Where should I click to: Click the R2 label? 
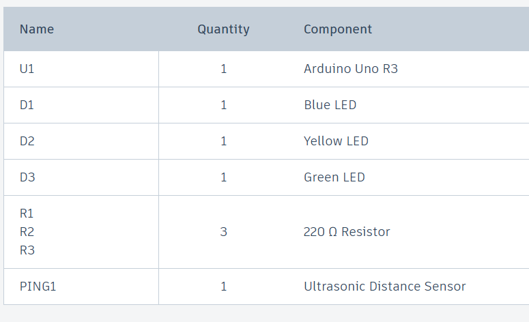(x=27, y=232)
